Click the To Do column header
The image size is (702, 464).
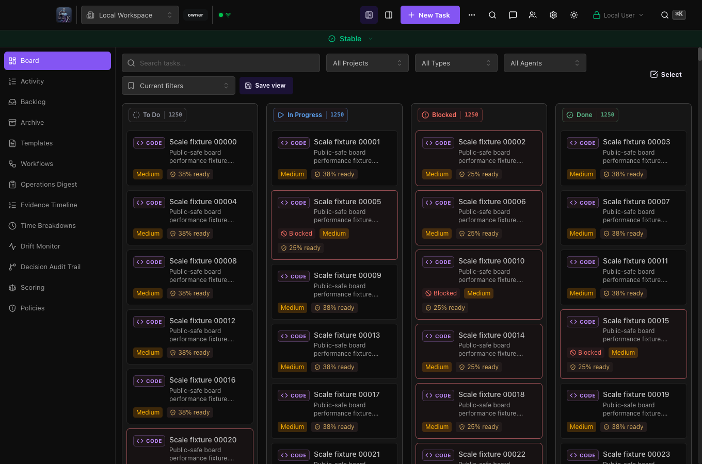point(157,115)
